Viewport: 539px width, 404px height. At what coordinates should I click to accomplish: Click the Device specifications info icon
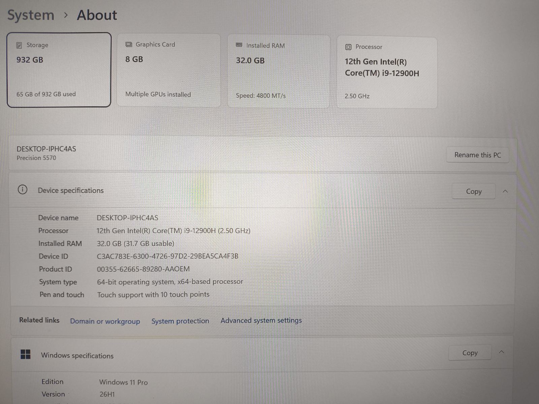coord(23,190)
